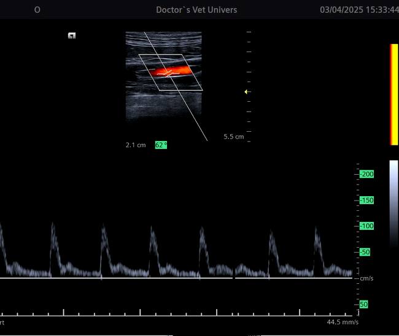Click the 44.5 mm/s sweep speed readout
This screenshot has height=336, width=399.
[x=343, y=322]
